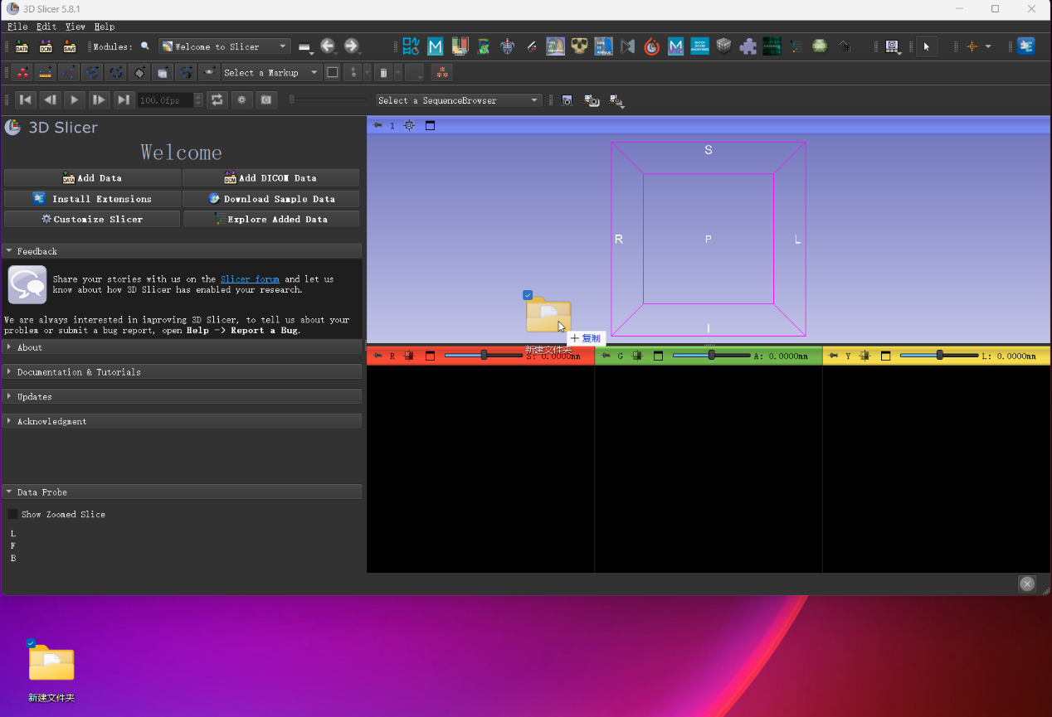Open the Help menu
This screenshot has height=717, width=1052.
105,27
